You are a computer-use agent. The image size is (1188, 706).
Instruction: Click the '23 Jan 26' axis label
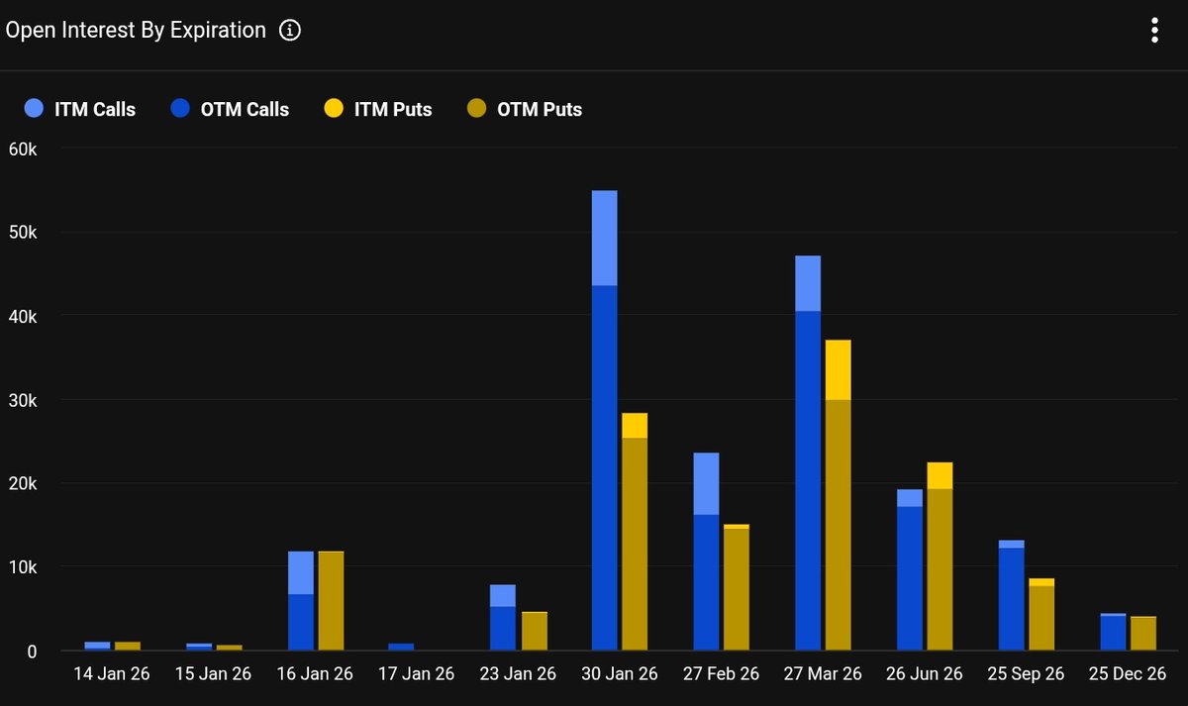518,674
